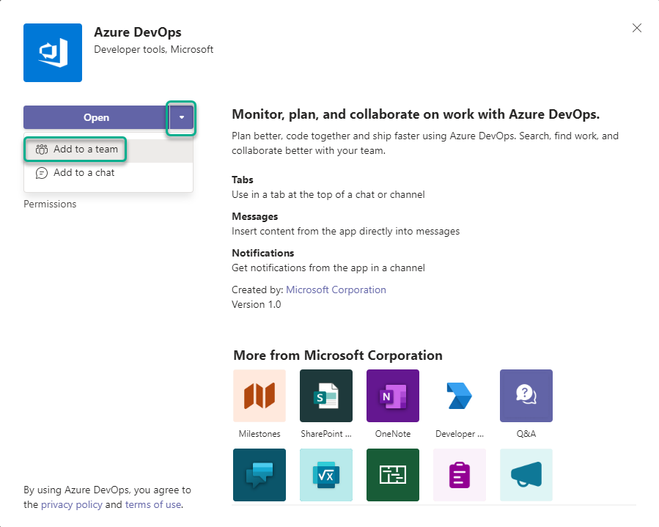
Task: Open the Permissions section
Action: click(x=50, y=204)
